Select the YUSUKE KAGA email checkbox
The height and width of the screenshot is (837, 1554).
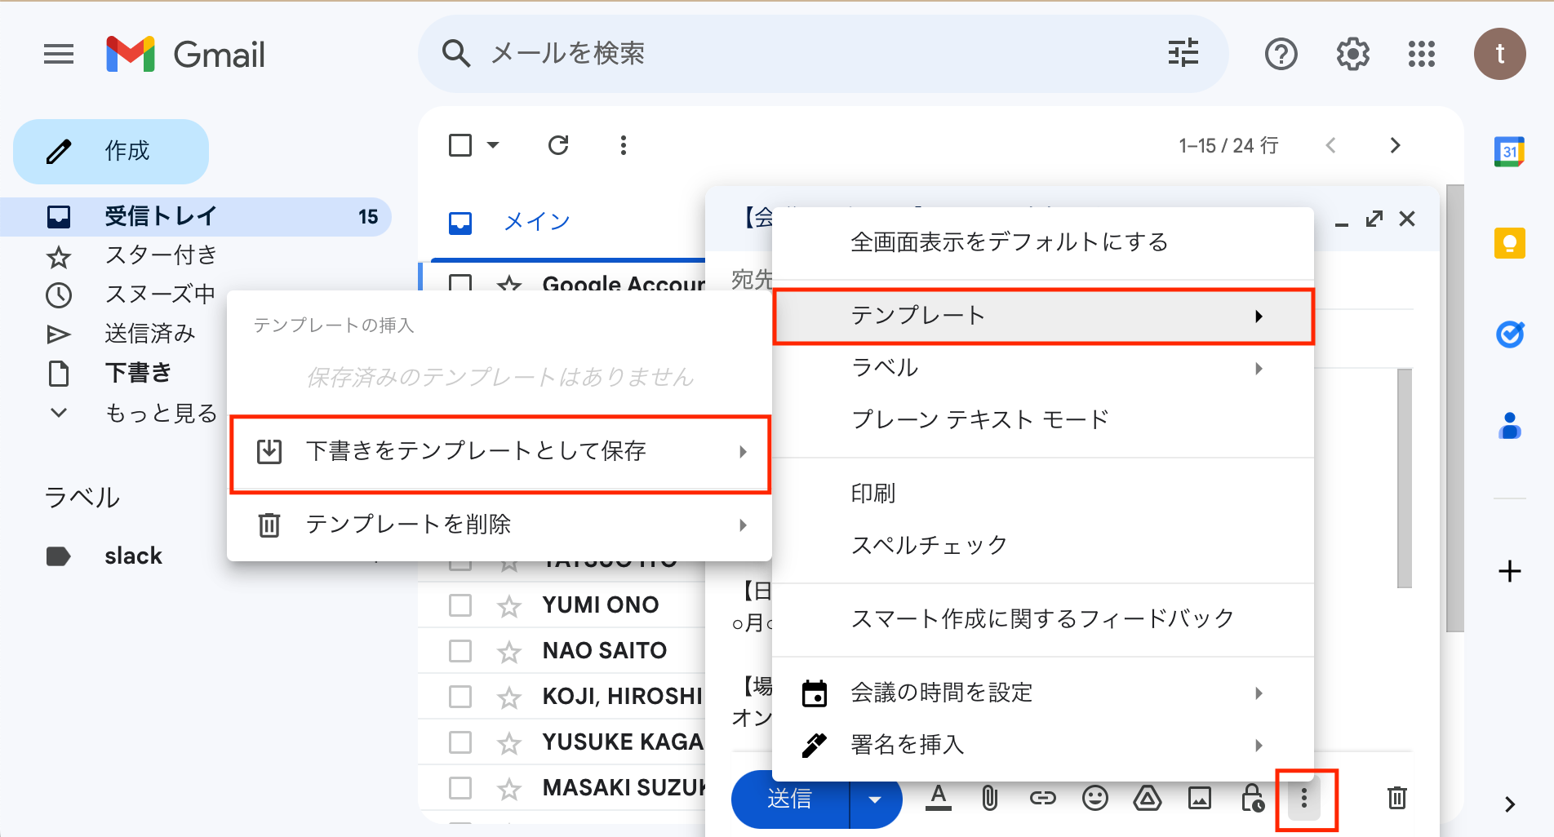[x=460, y=742]
